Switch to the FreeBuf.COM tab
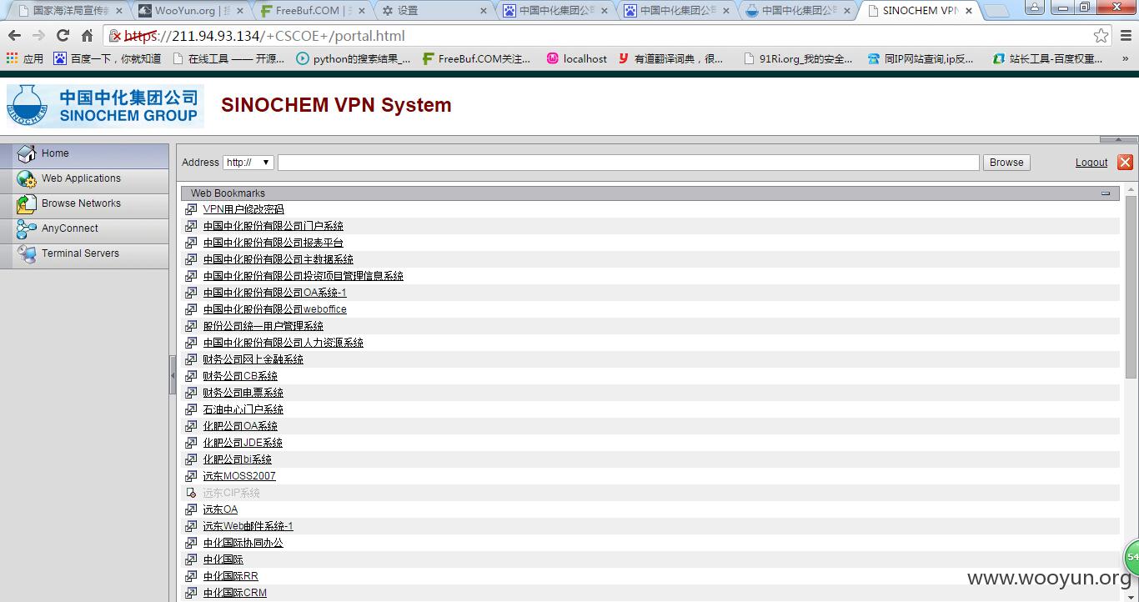The height and width of the screenshot is (602, 1139). coord(310,11)
